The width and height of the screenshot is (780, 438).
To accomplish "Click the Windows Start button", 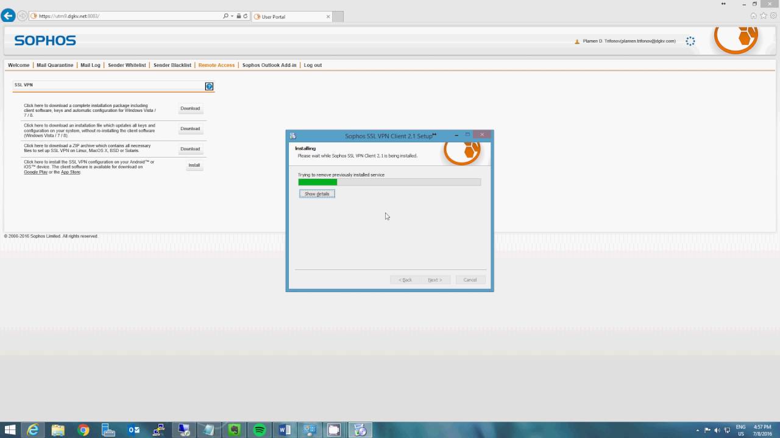I will [x=10, y=430].
